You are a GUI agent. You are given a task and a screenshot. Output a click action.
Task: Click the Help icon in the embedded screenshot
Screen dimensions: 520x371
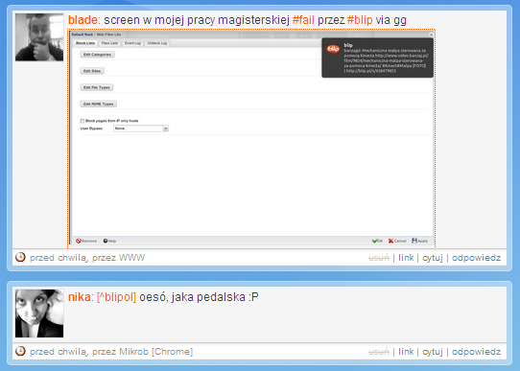(x=106, y=241)
